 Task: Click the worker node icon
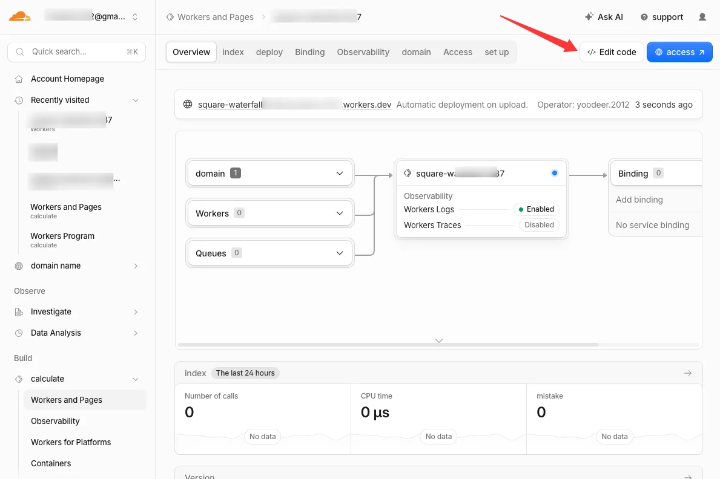(408, 174)
